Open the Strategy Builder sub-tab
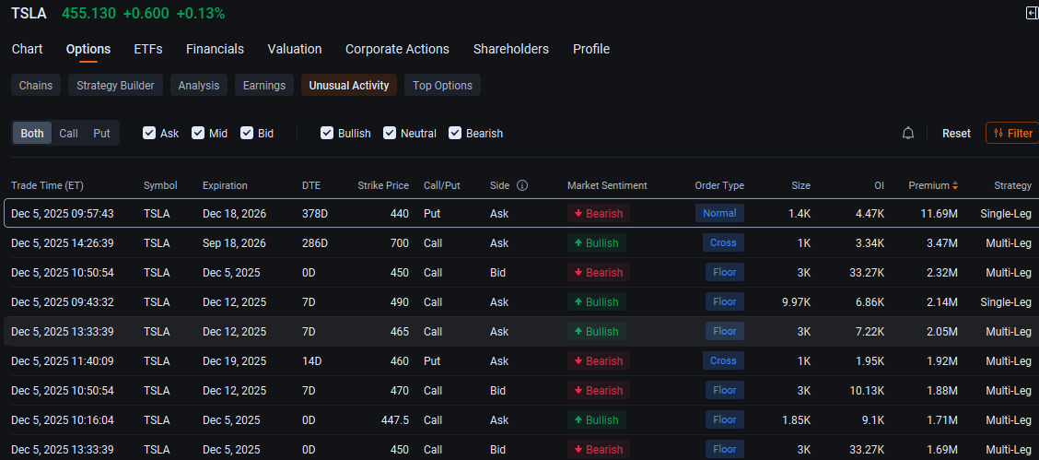The width and height of the screenshot is (1039, 460). (x=115, y=86)
